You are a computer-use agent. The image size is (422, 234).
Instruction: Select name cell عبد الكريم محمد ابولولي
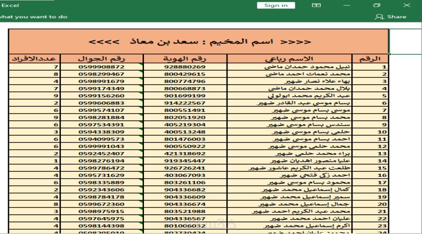[289, 95]
